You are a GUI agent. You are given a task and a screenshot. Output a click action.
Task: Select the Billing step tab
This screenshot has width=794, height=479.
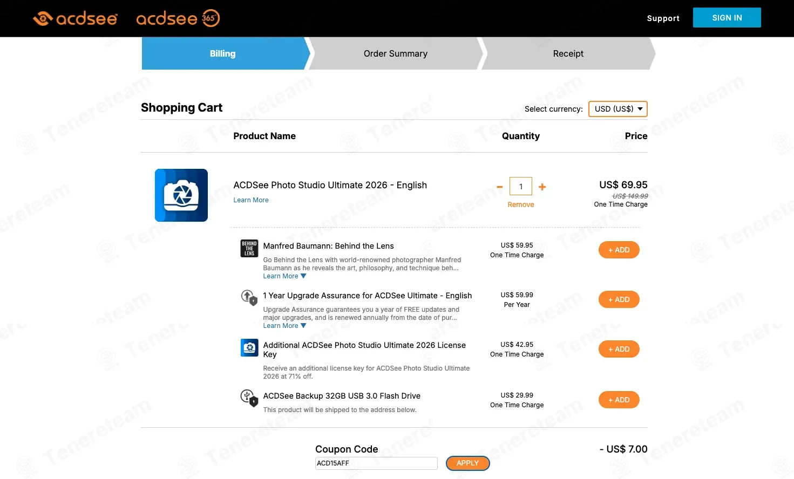tap(224, 53)
